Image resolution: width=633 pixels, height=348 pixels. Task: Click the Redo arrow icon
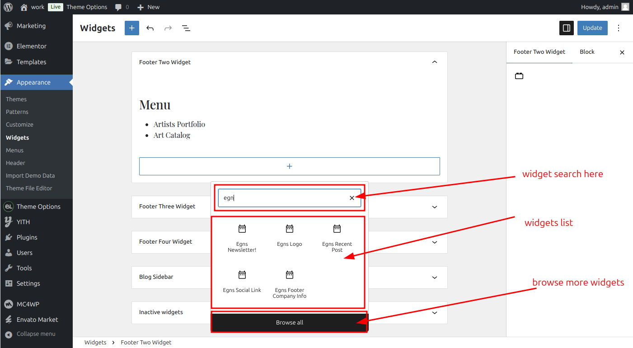168,28
